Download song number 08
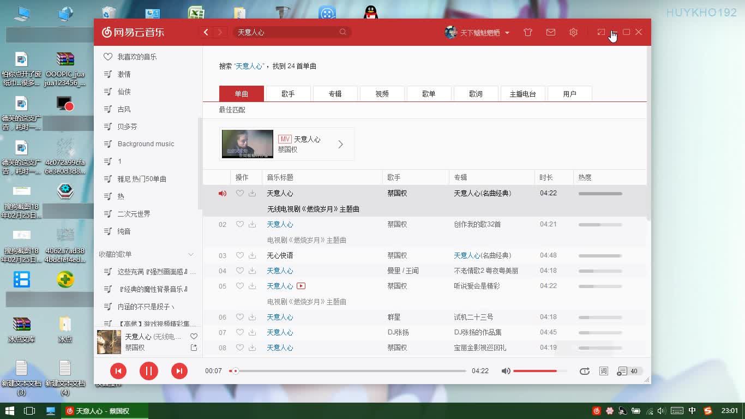 252,348
